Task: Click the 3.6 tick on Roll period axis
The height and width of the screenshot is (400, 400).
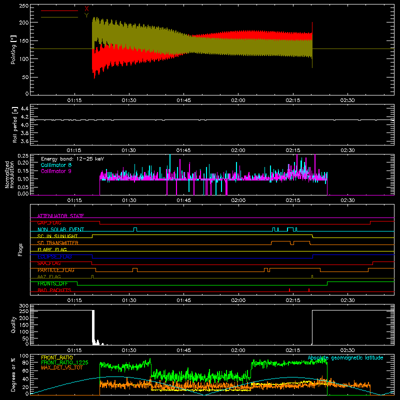Action: (24, 141)
